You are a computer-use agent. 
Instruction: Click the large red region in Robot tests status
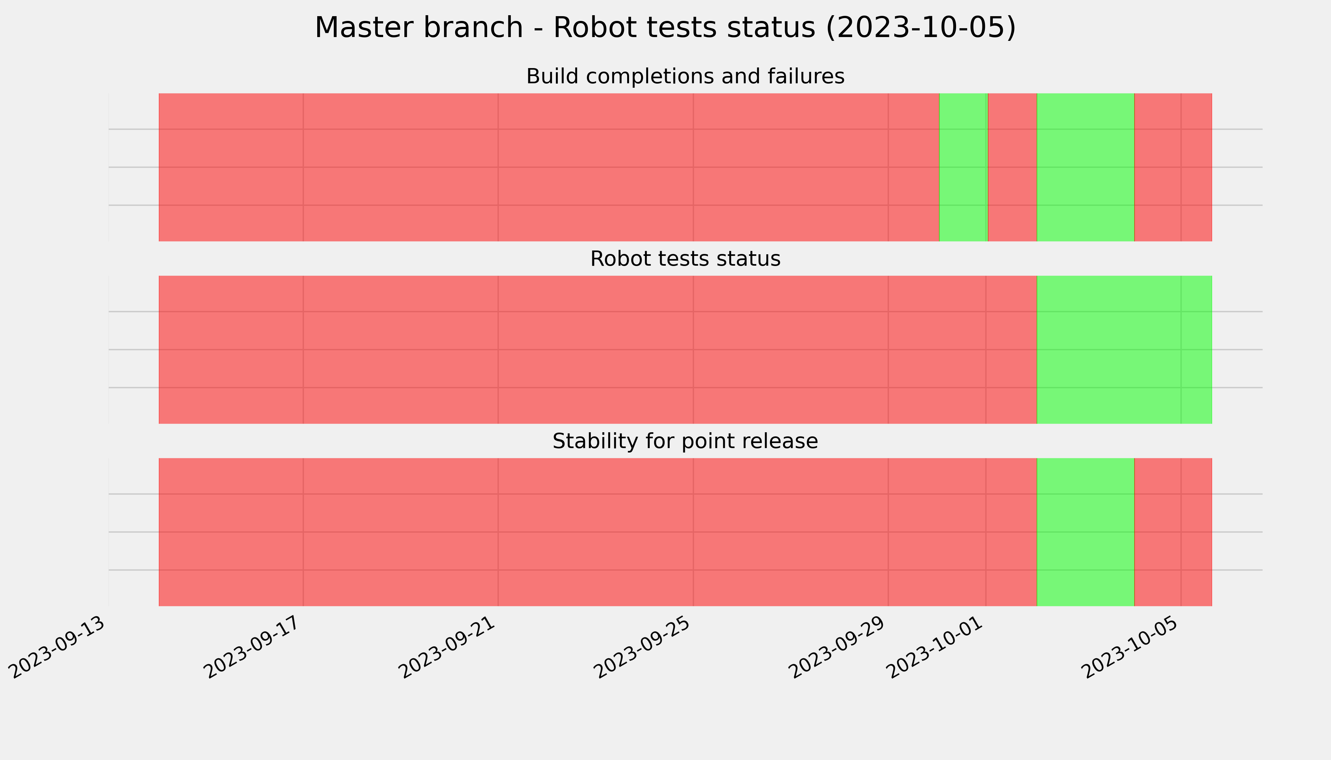[598, 350]
